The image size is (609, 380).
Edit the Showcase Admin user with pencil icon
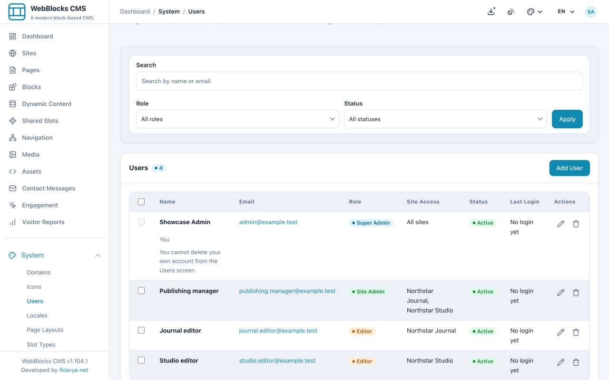[561, 224]
